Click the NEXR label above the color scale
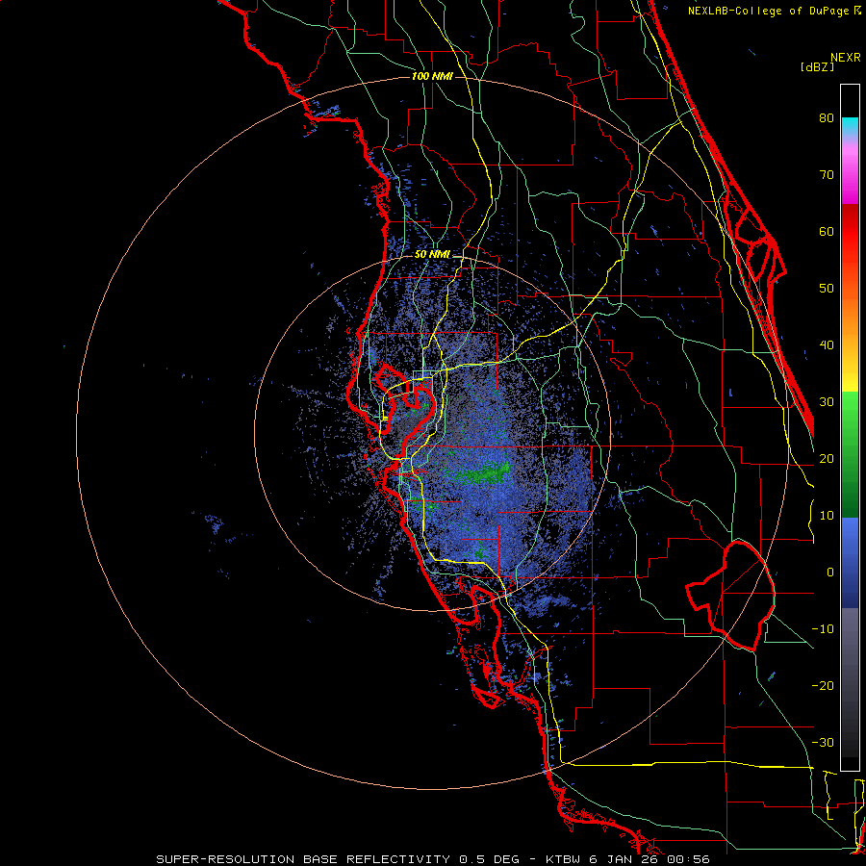The image size is (866, 866). 846,58
